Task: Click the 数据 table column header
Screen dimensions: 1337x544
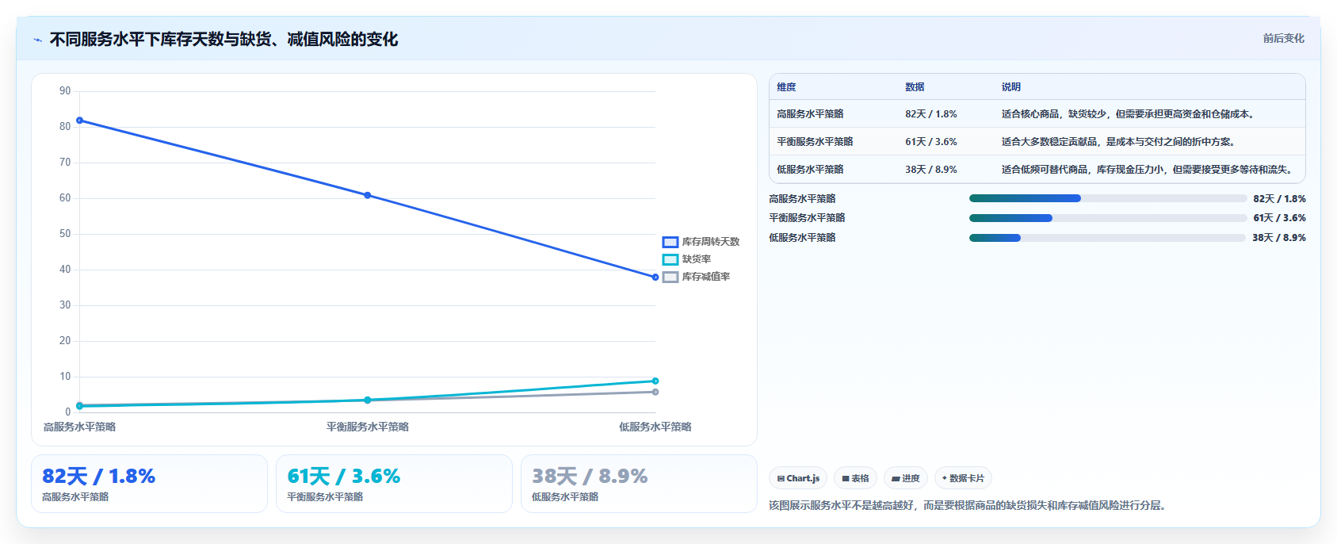Action: pos(915,87)
